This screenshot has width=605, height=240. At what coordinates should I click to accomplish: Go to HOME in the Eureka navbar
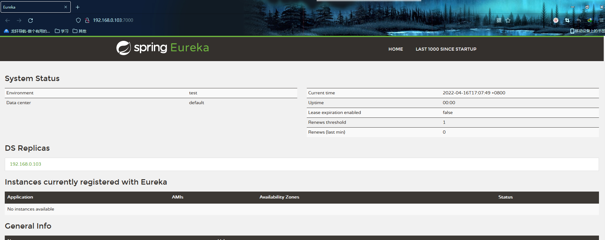point(396,49)
